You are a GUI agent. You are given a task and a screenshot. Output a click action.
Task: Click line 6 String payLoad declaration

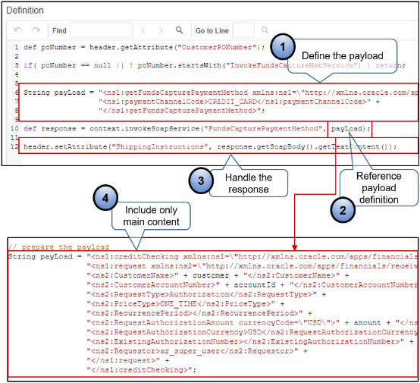point(221,93)
